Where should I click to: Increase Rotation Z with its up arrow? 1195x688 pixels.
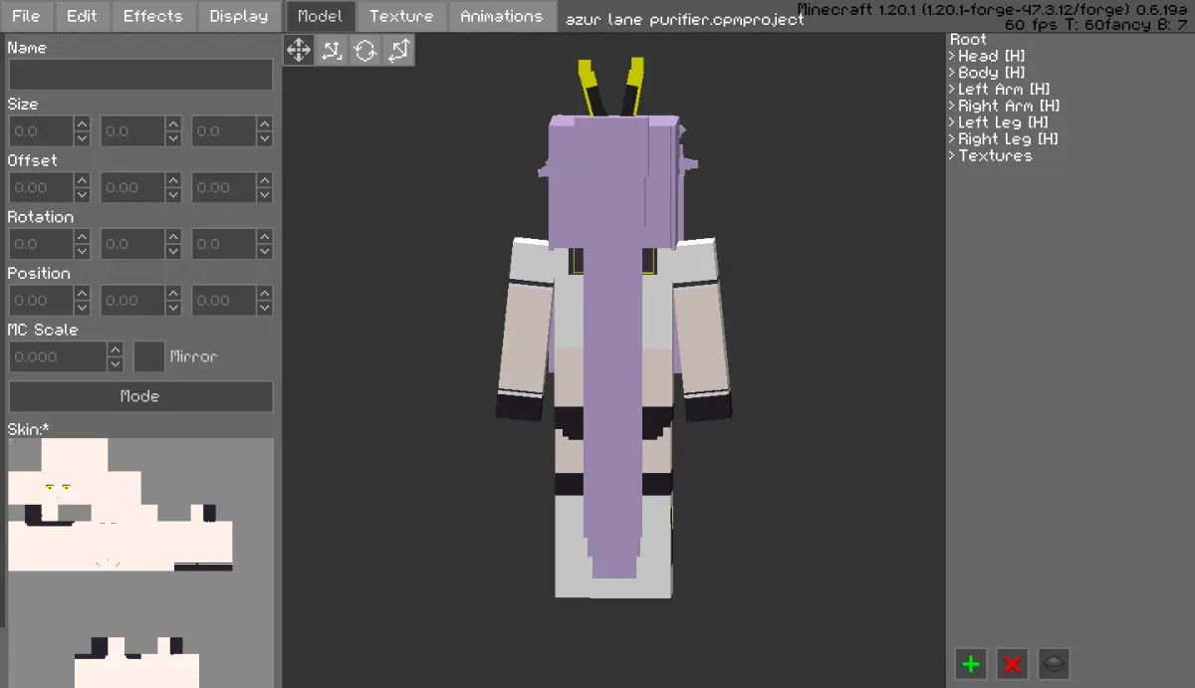click(x=265, y=237)
